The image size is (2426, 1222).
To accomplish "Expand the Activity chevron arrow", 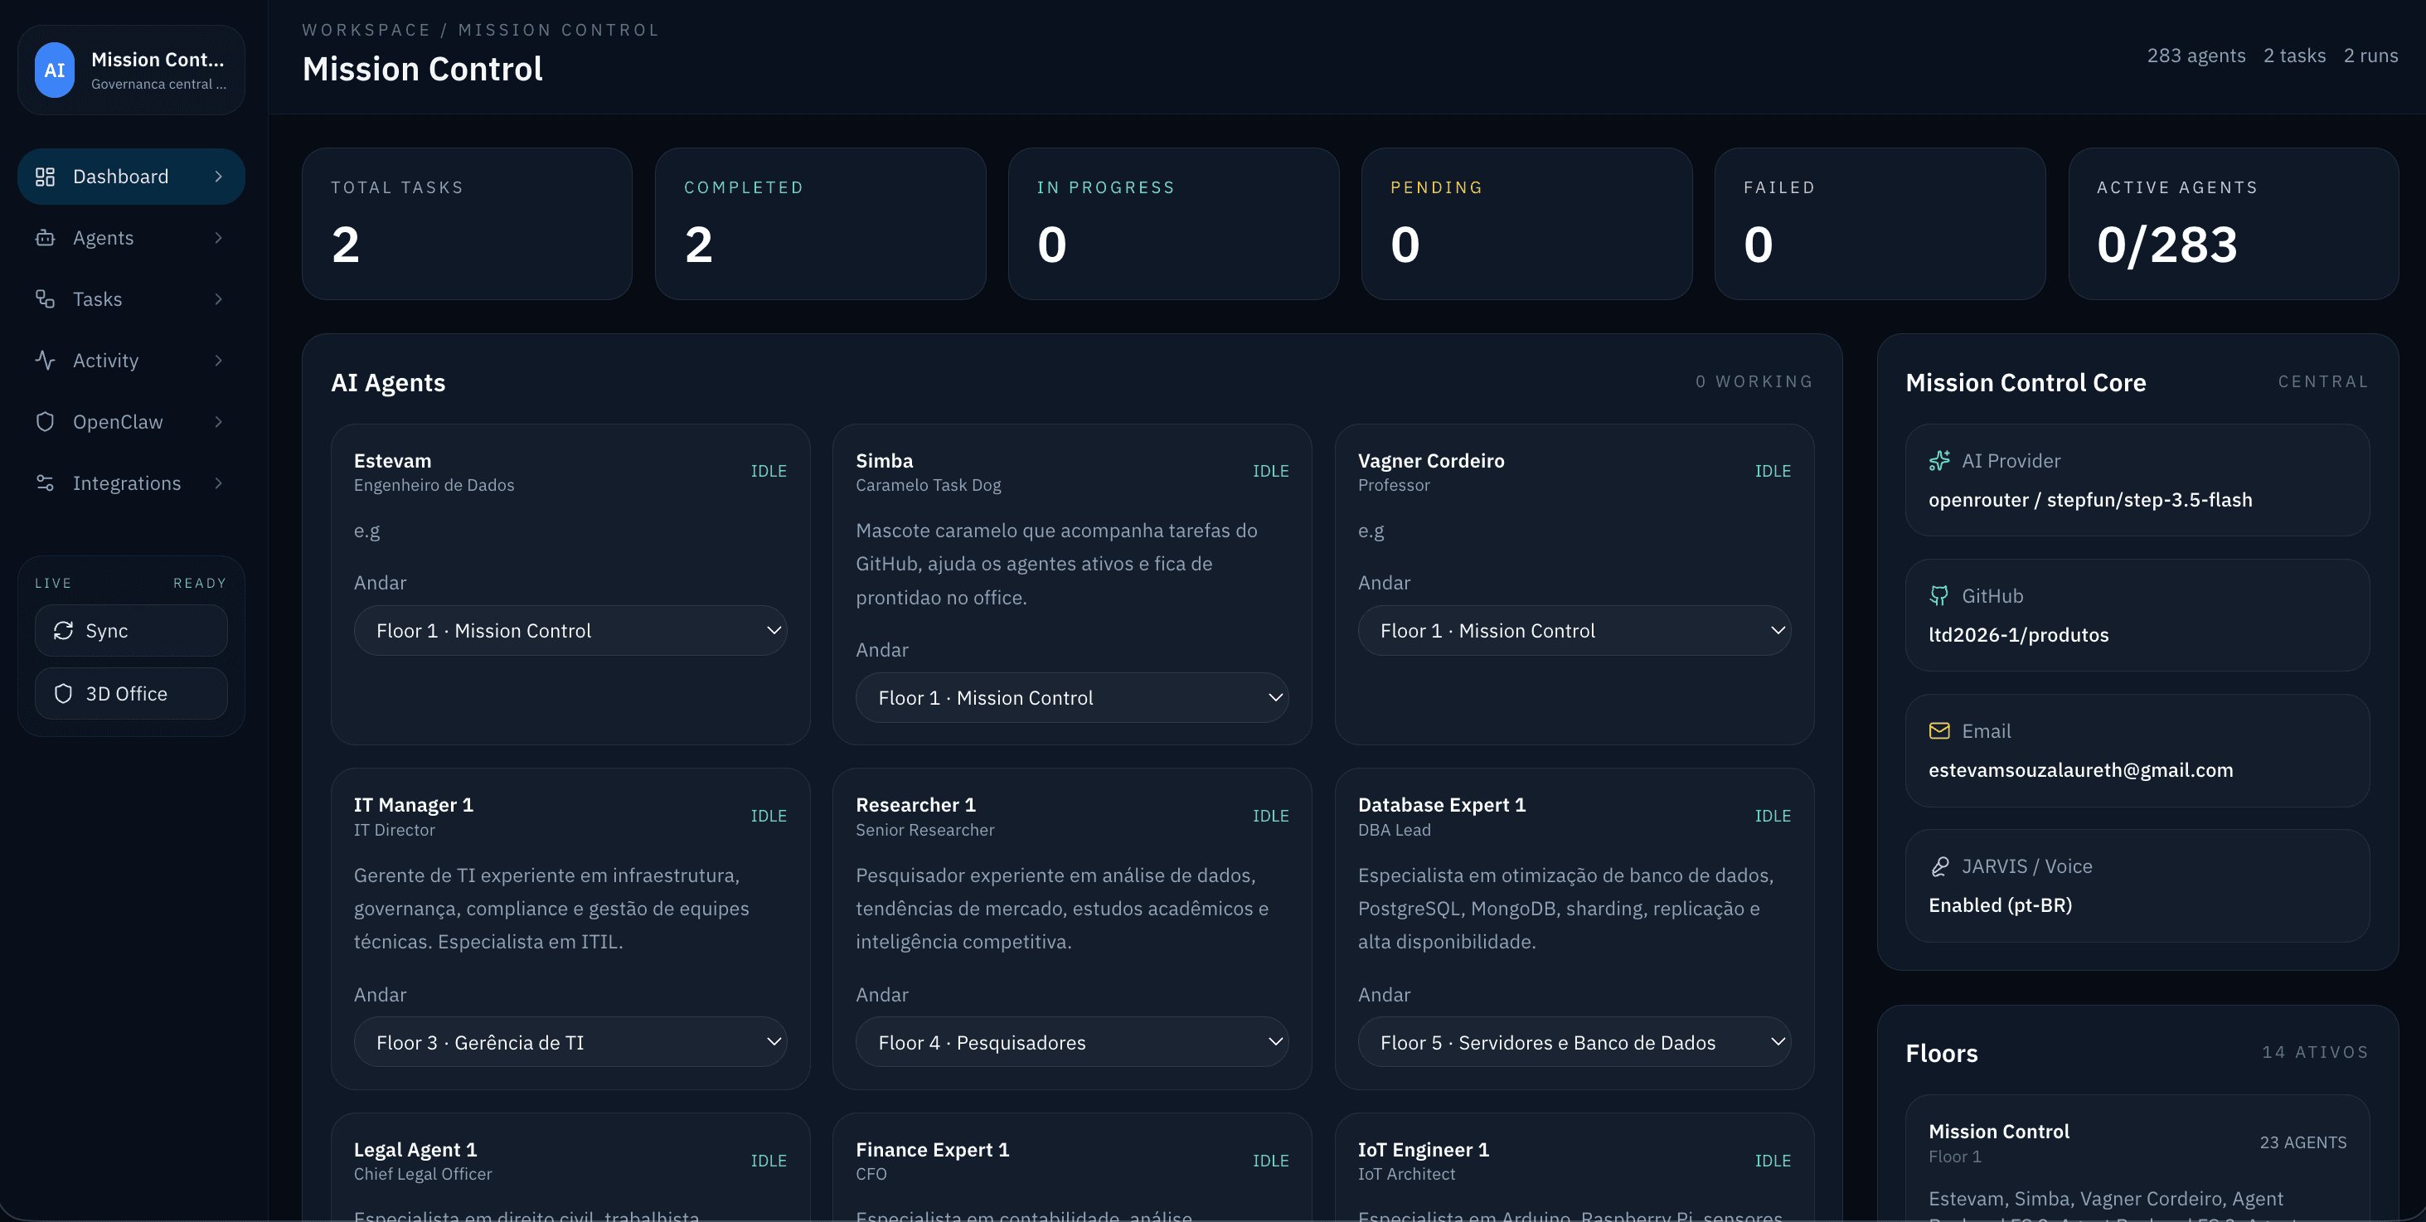I will coord(219,360).
